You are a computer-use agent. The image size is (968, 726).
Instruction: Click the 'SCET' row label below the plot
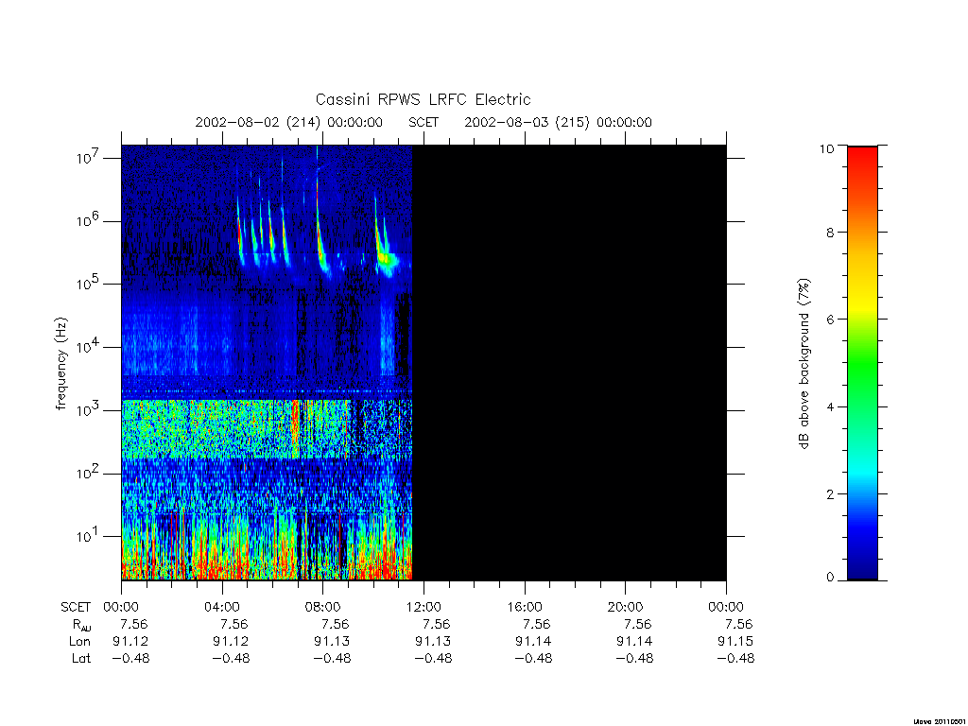coord(76,607)
